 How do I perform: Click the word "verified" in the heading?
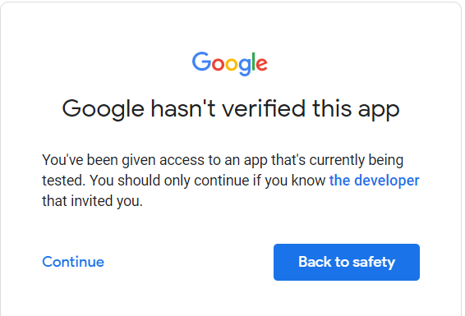click(264, 108)
